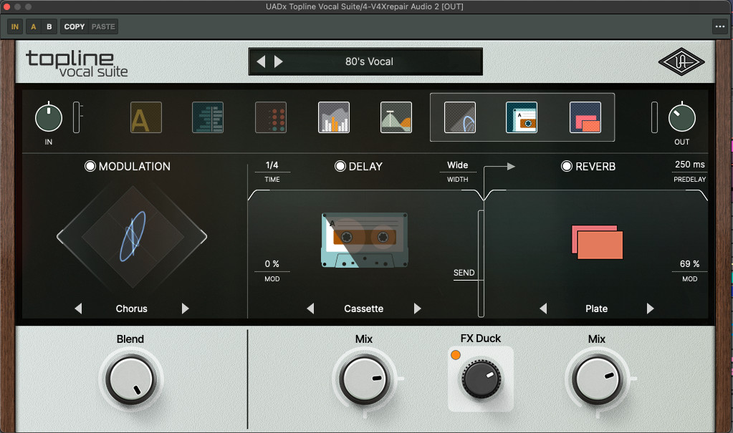Advance to the next preset
This screenshot has height=433, width=733.
(x=278, y=62)
